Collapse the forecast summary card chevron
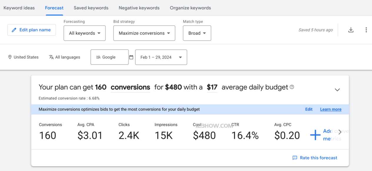This screenshot has height=171, width=372. click(x=337, y=90)
